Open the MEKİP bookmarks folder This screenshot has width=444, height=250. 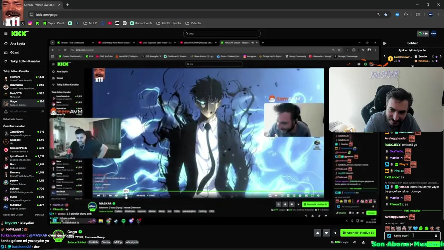(89, 23)
